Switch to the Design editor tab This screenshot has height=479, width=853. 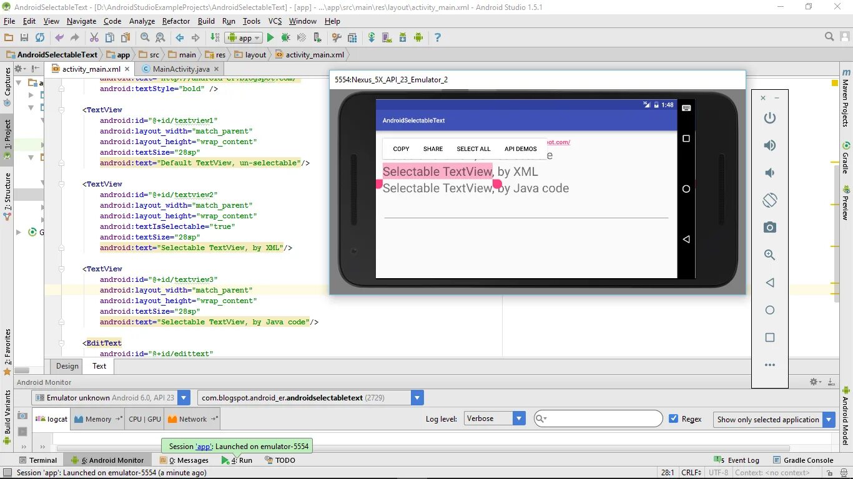[x=67, y=366]
